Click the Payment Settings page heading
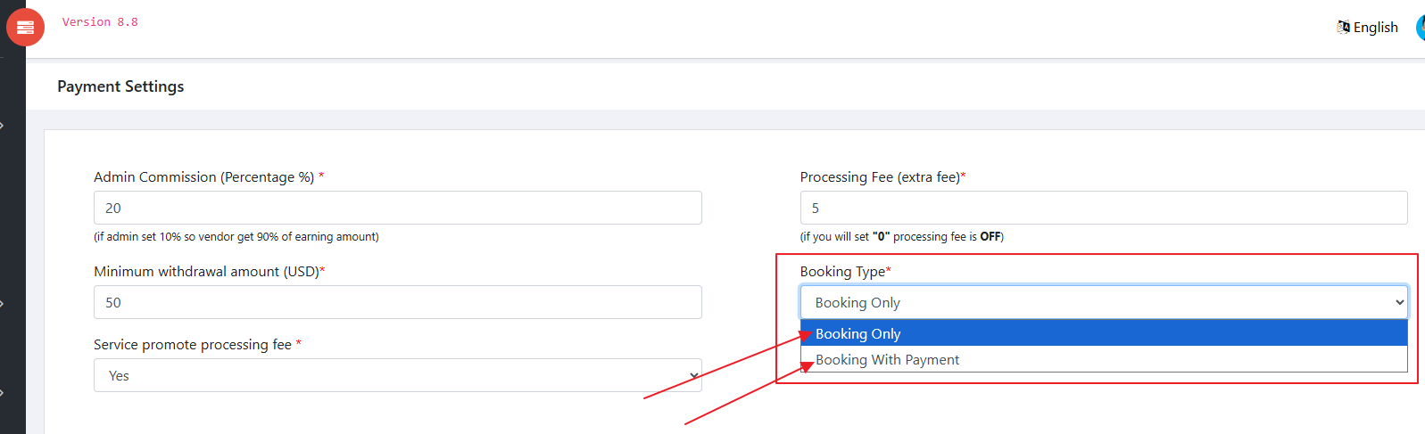Screen dimensions: 1425x434 pos(120,86)
